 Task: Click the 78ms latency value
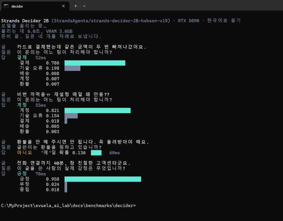click(41, 174)
